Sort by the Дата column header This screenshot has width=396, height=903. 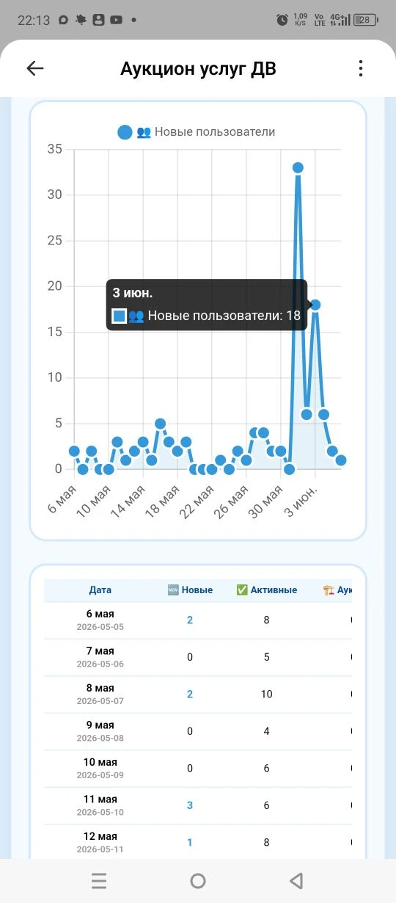(x=100, y=590)
